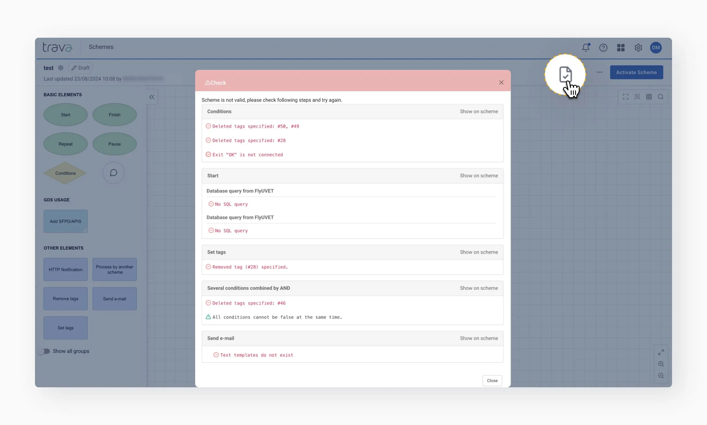Click the Activate Scheme button
The width and height of the screenshot is (707, 425).
pyautogui.click(x=636, y=72)
